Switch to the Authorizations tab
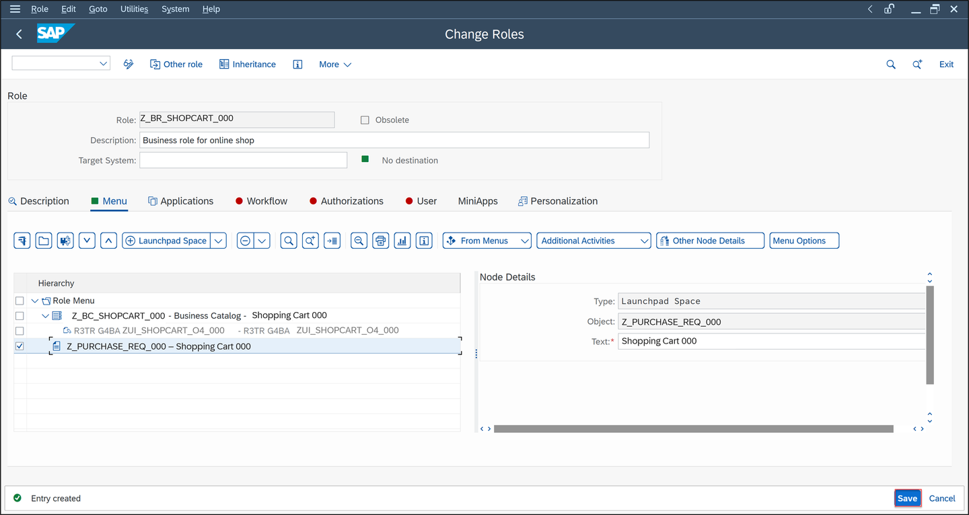969x515 pixels. [346, 201]
